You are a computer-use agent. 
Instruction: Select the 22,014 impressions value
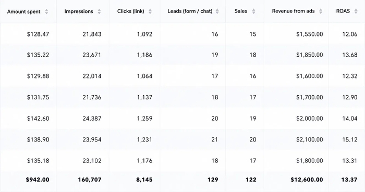coord(92,76)
